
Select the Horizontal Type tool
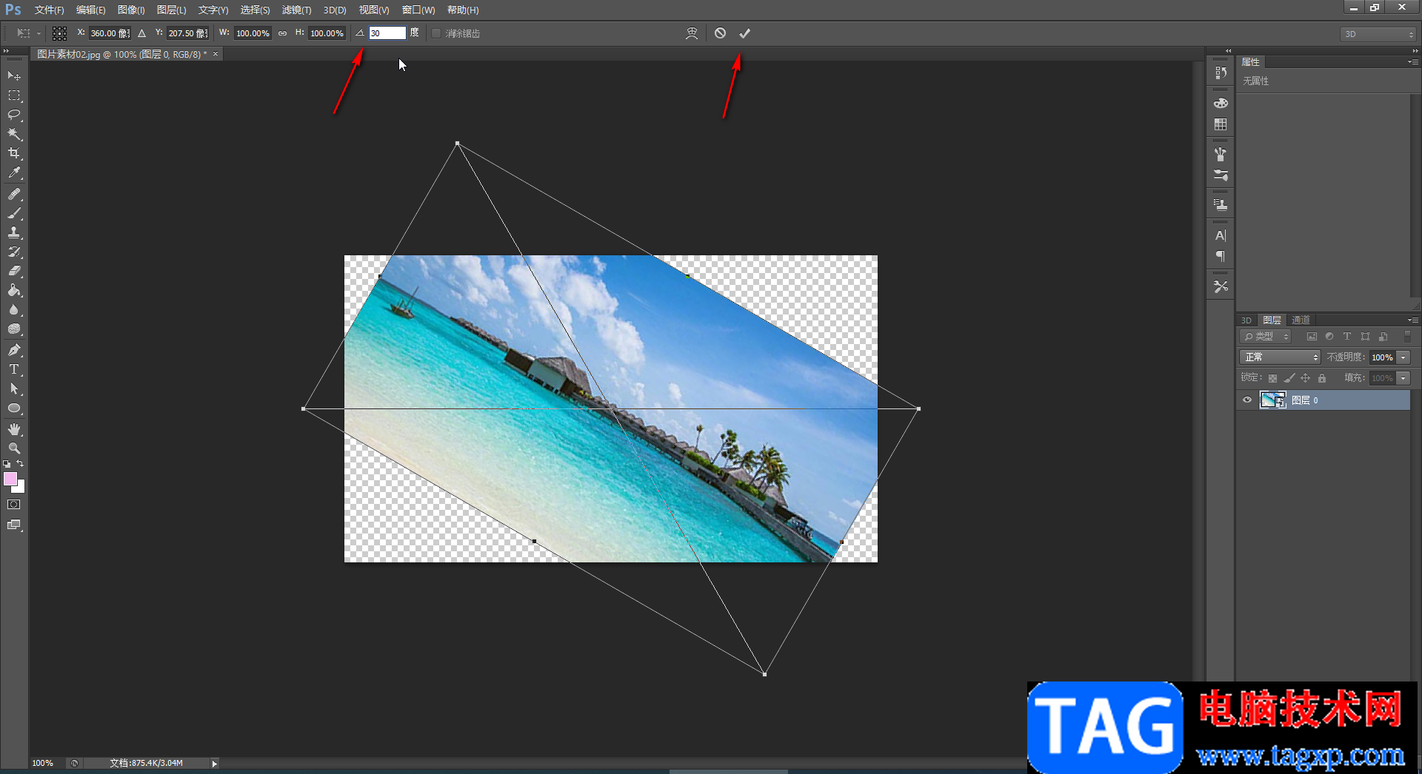click(14, 369)
